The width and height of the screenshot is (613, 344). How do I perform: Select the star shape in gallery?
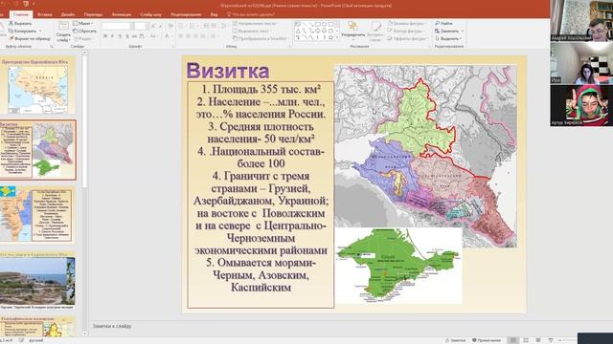point(331,37)
